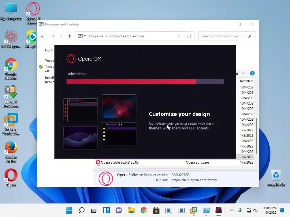Expand recent locations dropdown arrow
The width and height of the screenshot is (290, 217).
61,36
